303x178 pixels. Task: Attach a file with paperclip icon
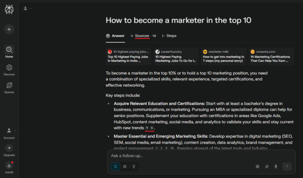(267, 167)
